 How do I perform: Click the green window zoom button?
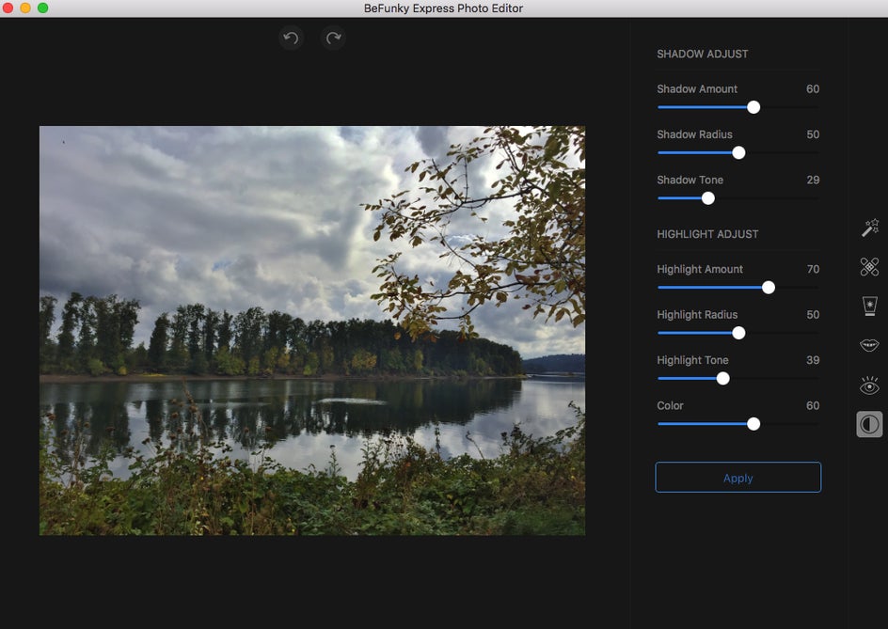coord(43,8)
